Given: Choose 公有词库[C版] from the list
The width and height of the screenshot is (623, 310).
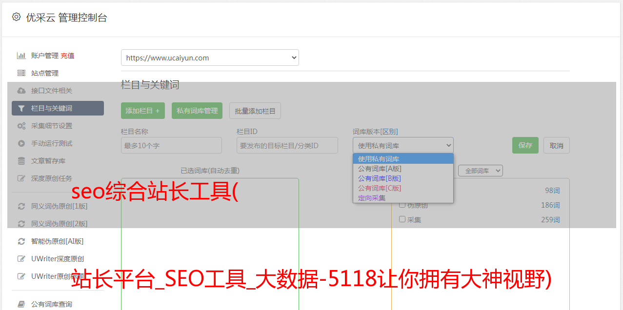Looking at the screenshot, I should click(x=403, y=188).
